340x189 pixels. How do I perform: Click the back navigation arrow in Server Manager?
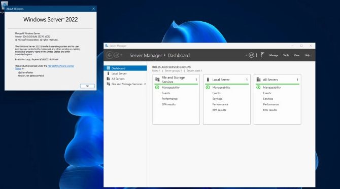[x=110, y=55]
